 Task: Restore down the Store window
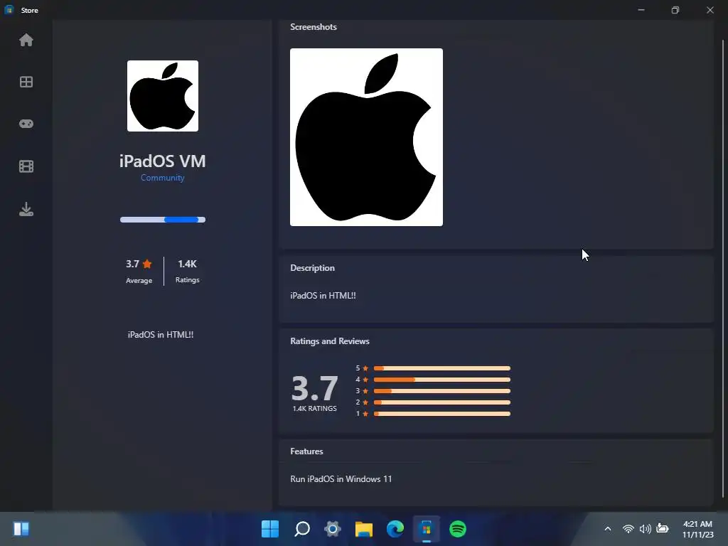coord(675,10)
